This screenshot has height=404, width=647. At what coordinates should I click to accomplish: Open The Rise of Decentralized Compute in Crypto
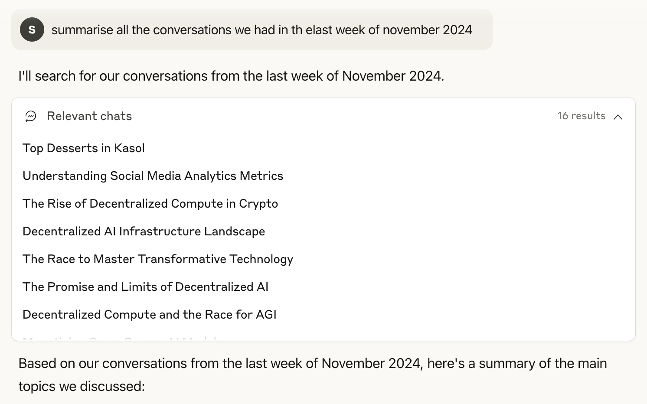pyautogui.click(x=150, y=204)
